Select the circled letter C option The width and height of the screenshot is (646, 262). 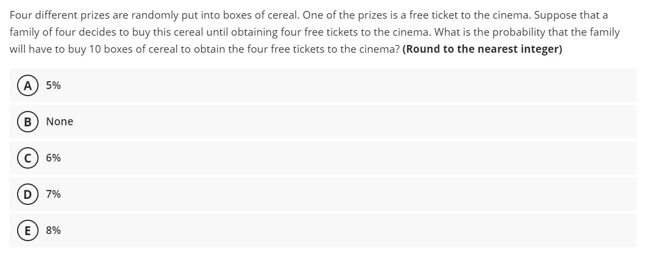point(28,158)
